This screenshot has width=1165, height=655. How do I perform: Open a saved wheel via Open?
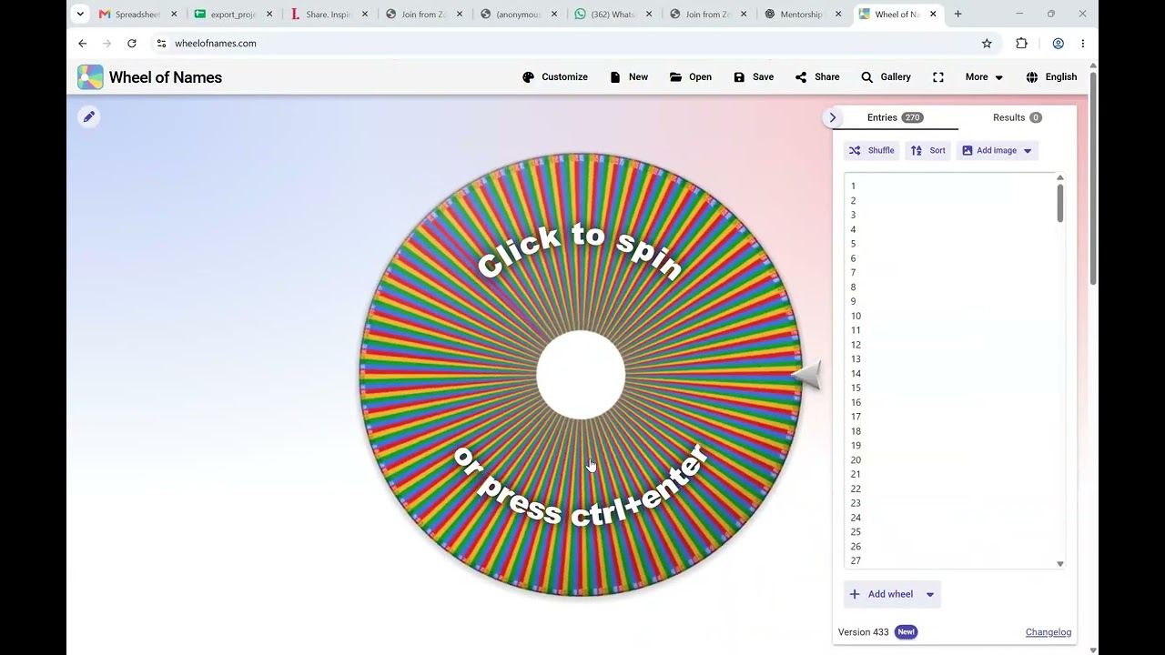(x=691, y=77)
